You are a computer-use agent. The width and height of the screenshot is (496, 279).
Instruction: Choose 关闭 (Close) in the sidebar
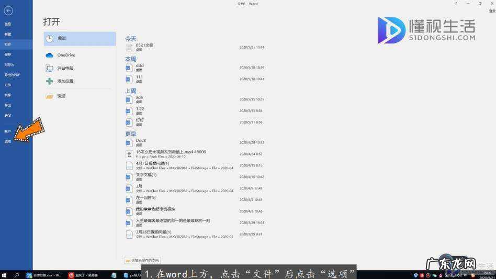pyautogui.click(x=8, y=116)
